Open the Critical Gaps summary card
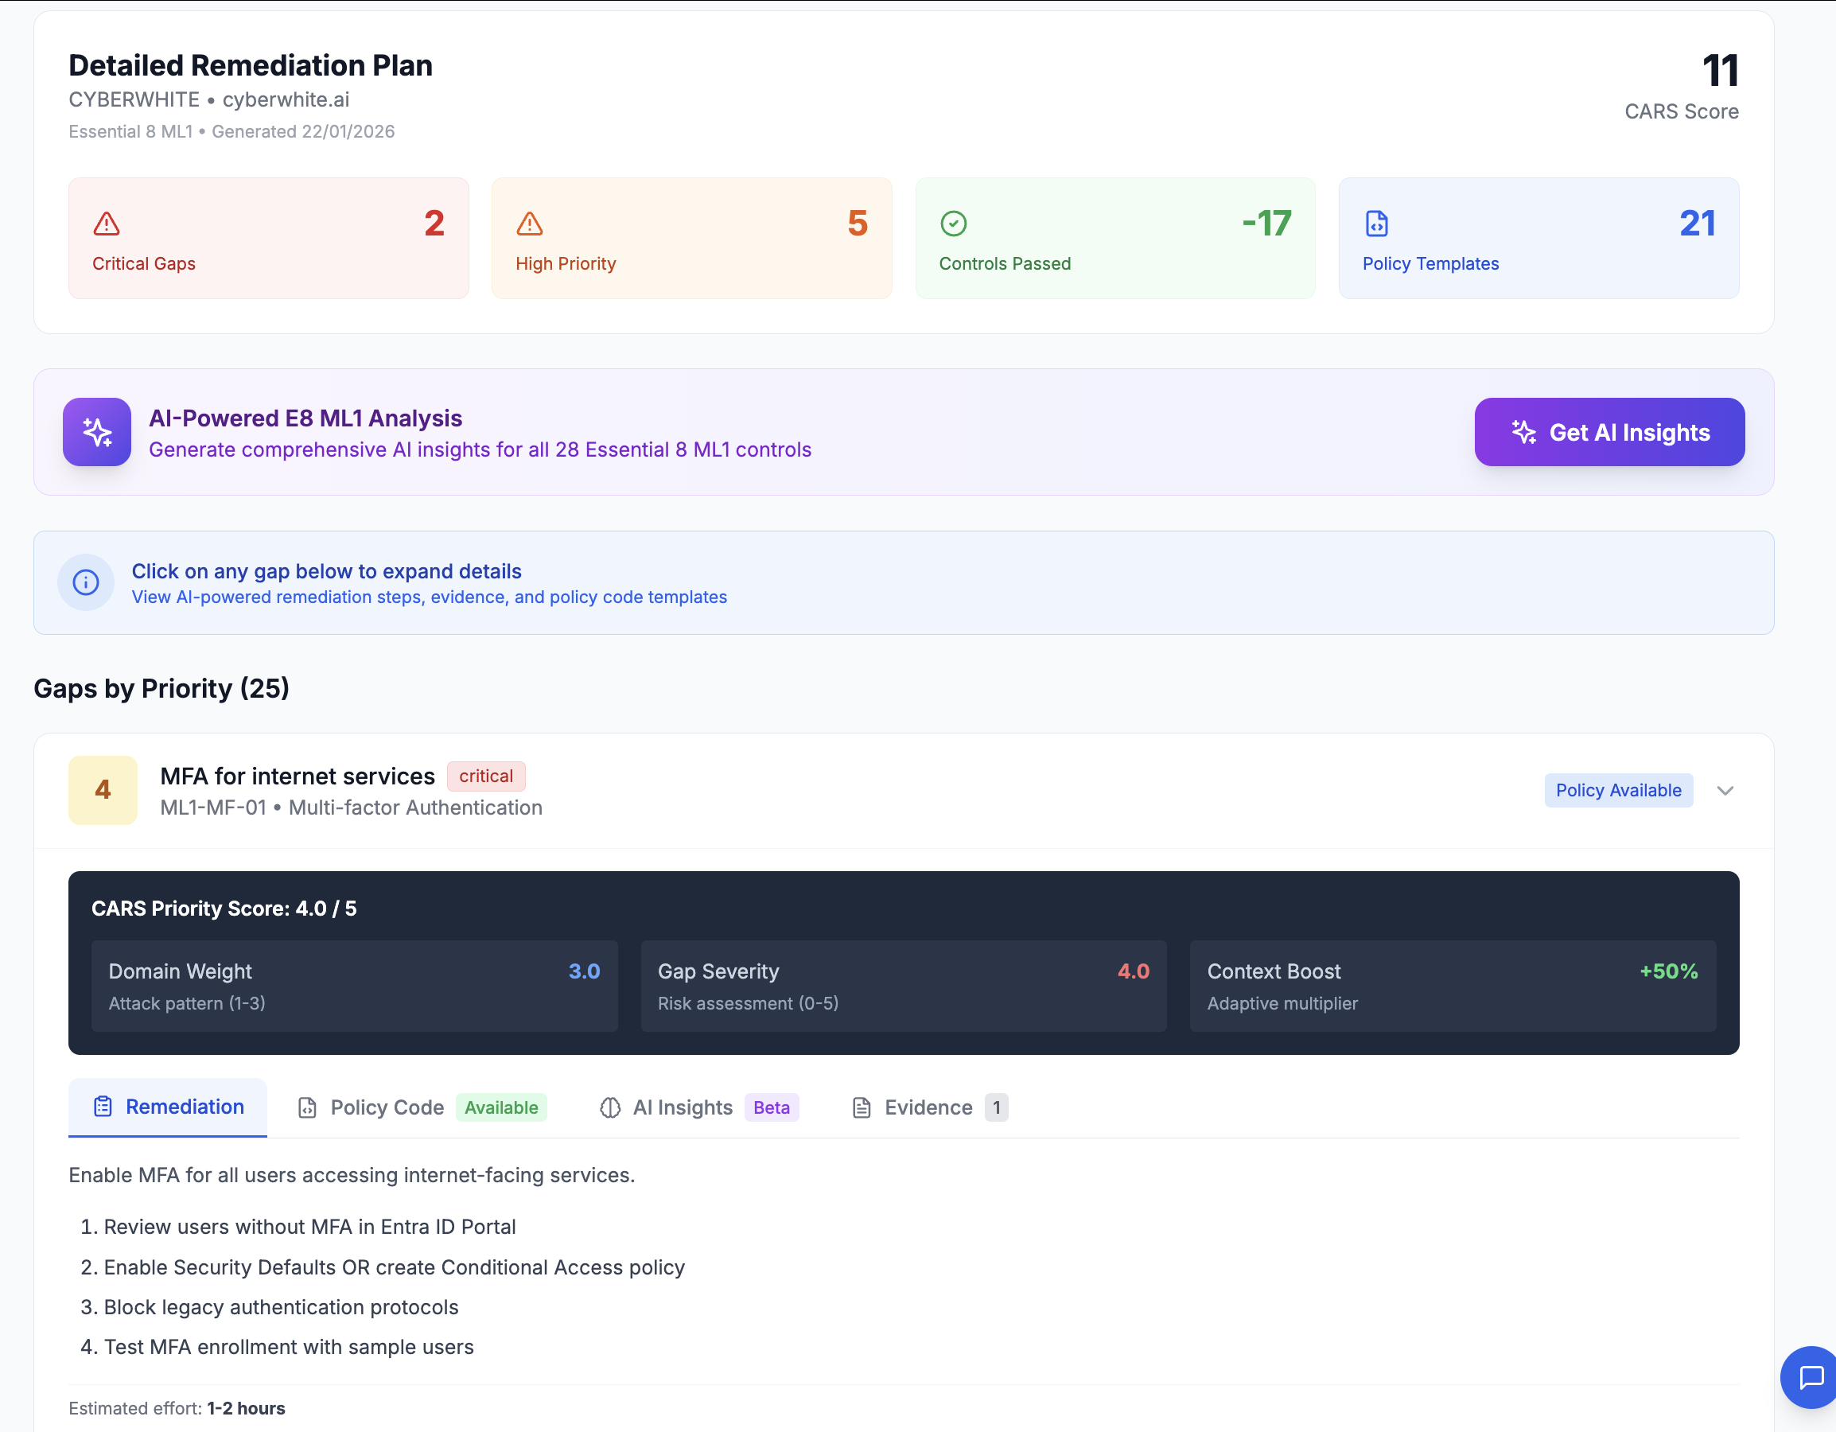The width and height of the screenshot is (1836, 1432). pos(269,238)
